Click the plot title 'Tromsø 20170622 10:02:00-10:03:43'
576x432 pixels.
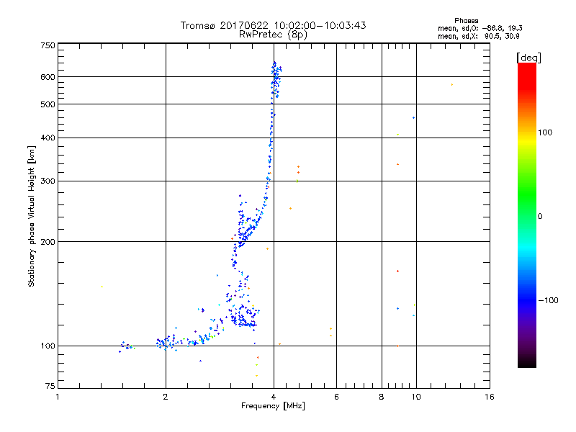pyautogui.click(x=273, y=25)
